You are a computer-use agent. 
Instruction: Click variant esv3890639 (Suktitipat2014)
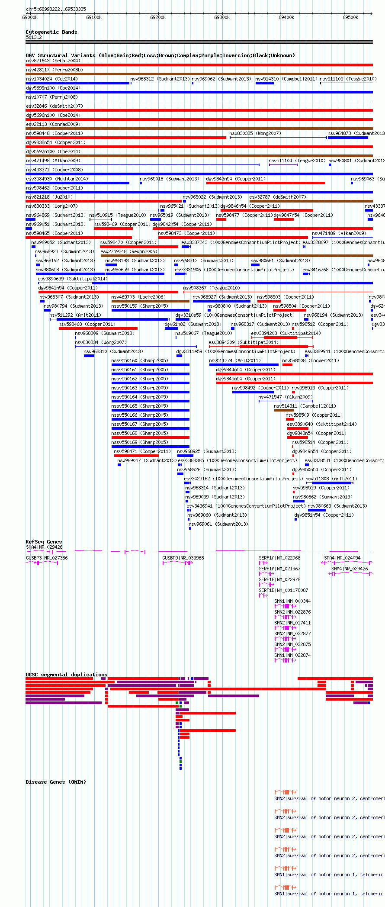pyautogui.click(x=72, y=279)
